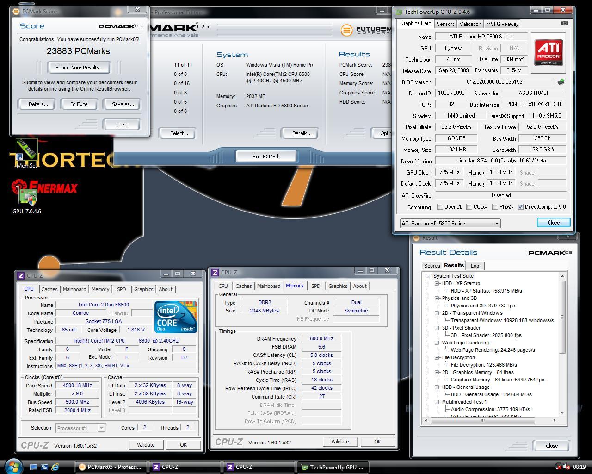This screenshot has width=592, height=474.
Task: Open Caches tab in left CPU-Z window
Action: (49, 289)
